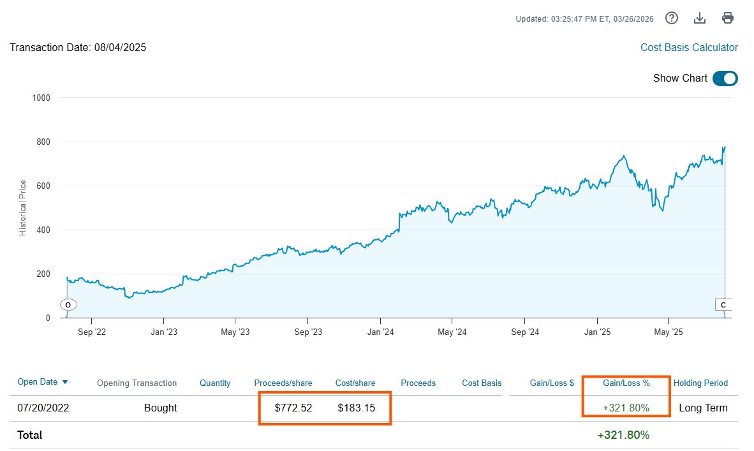Image resolution: width=754 pixels, height=451 pixels.
Task: Click the May '23 x-axis label
Action: click(235, 332)
